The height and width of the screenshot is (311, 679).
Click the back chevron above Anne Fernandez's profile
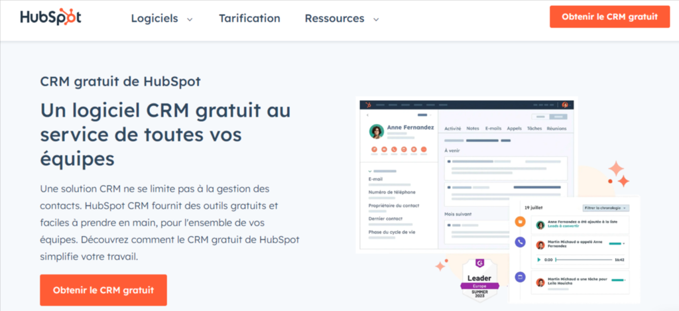click(x=367, y=115)
